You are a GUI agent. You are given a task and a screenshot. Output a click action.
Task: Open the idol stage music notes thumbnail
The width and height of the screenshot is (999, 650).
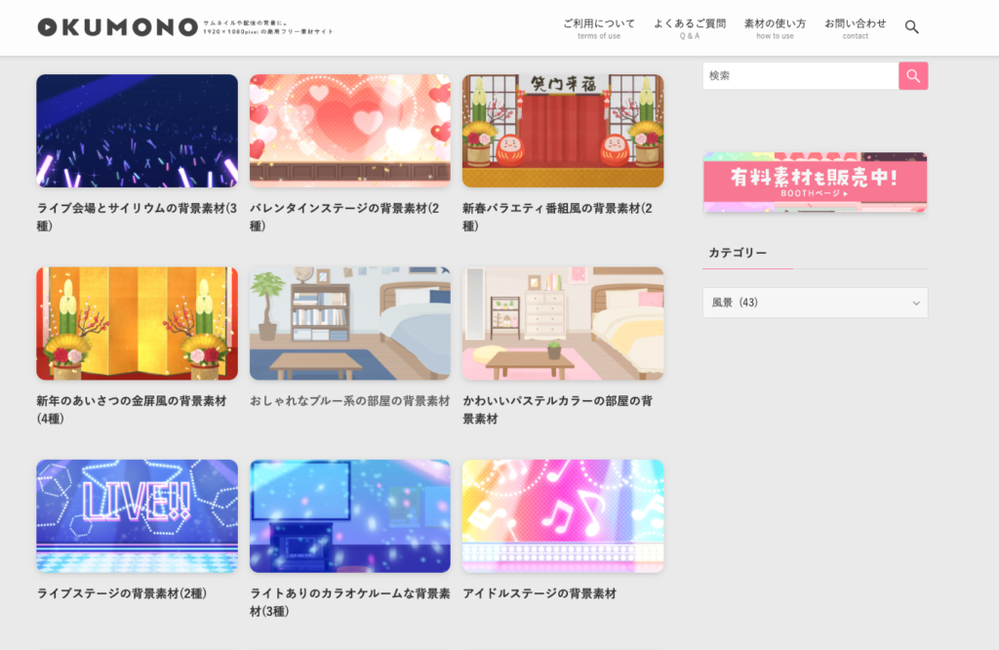coord(563,516)
